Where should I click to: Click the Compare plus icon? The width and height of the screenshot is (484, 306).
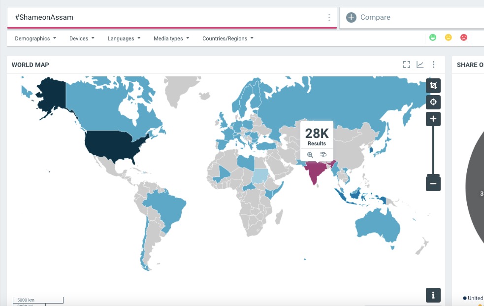351,17
